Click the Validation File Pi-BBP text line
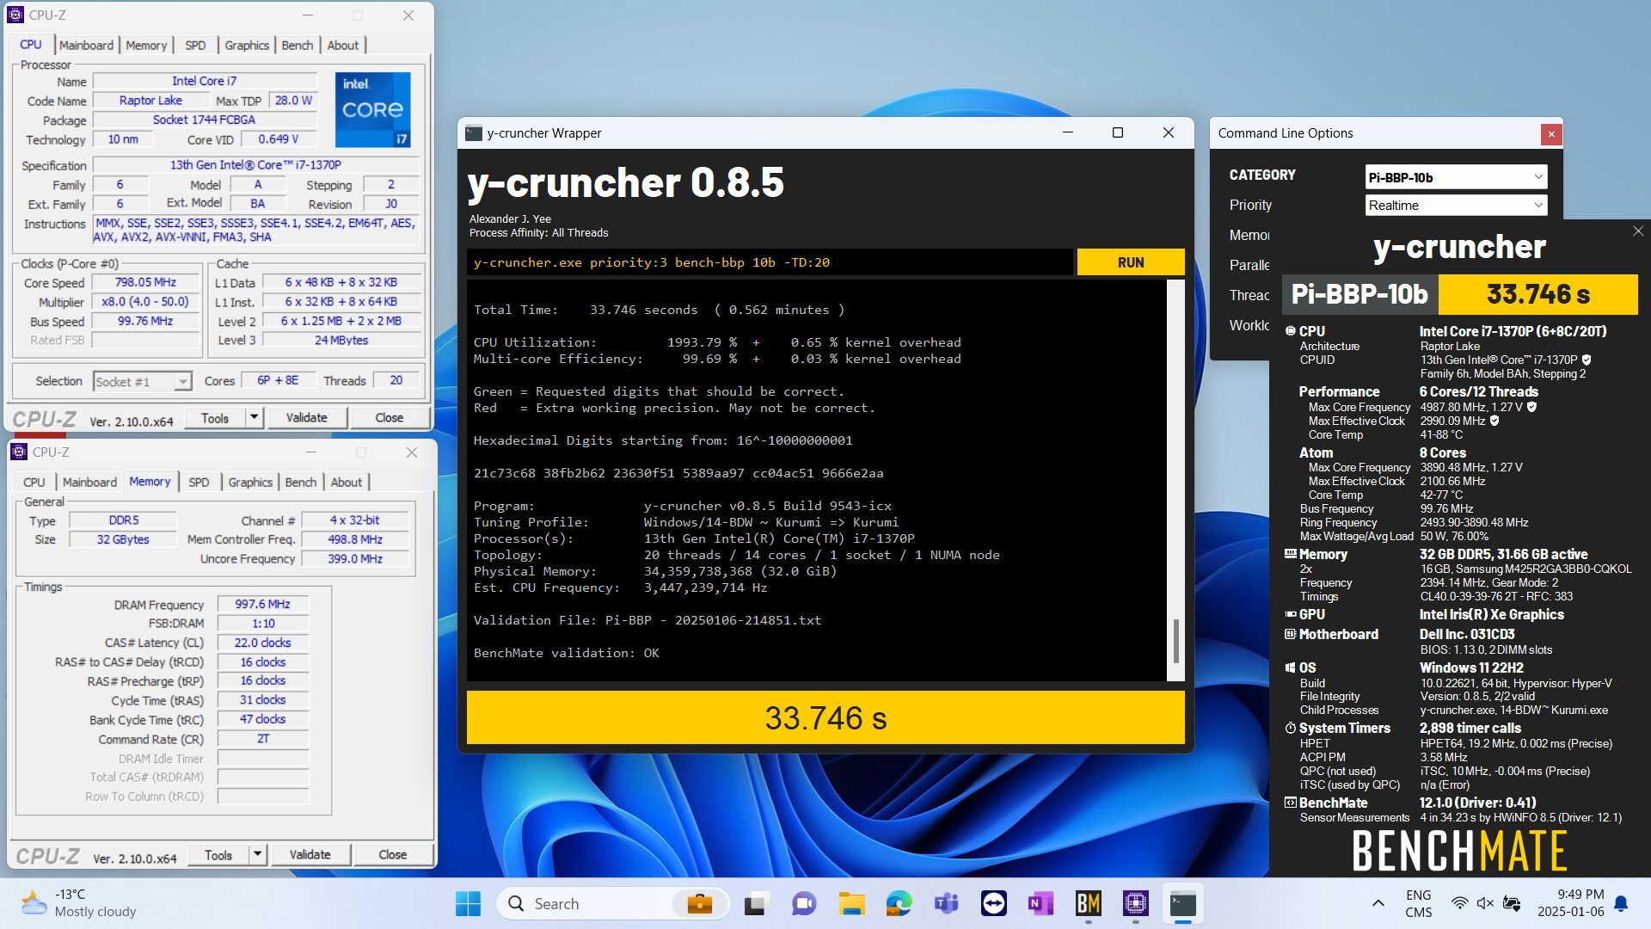The image size is (1651, 929). click(x=648, y=619)
